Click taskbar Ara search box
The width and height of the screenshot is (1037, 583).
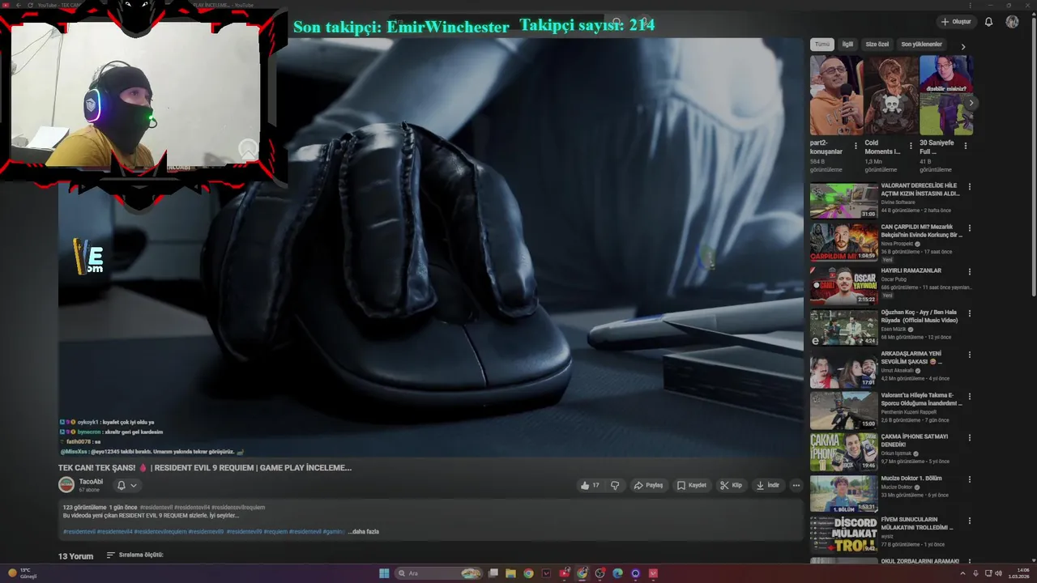(441, 573)
